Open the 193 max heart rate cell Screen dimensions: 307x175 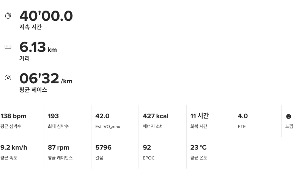tap(68, 121)
